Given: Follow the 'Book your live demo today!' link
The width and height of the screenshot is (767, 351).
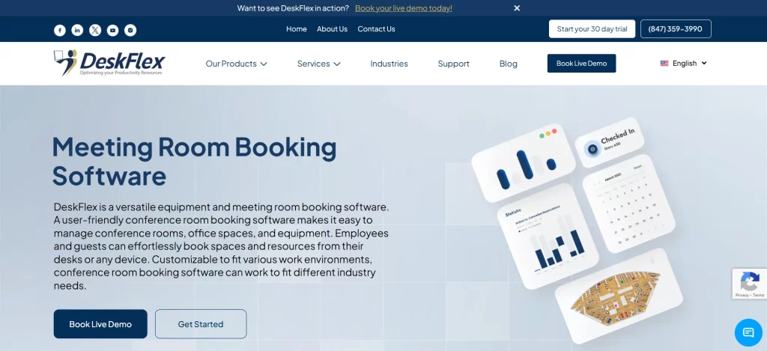Looking at the screenshot, I should point(404,7).
